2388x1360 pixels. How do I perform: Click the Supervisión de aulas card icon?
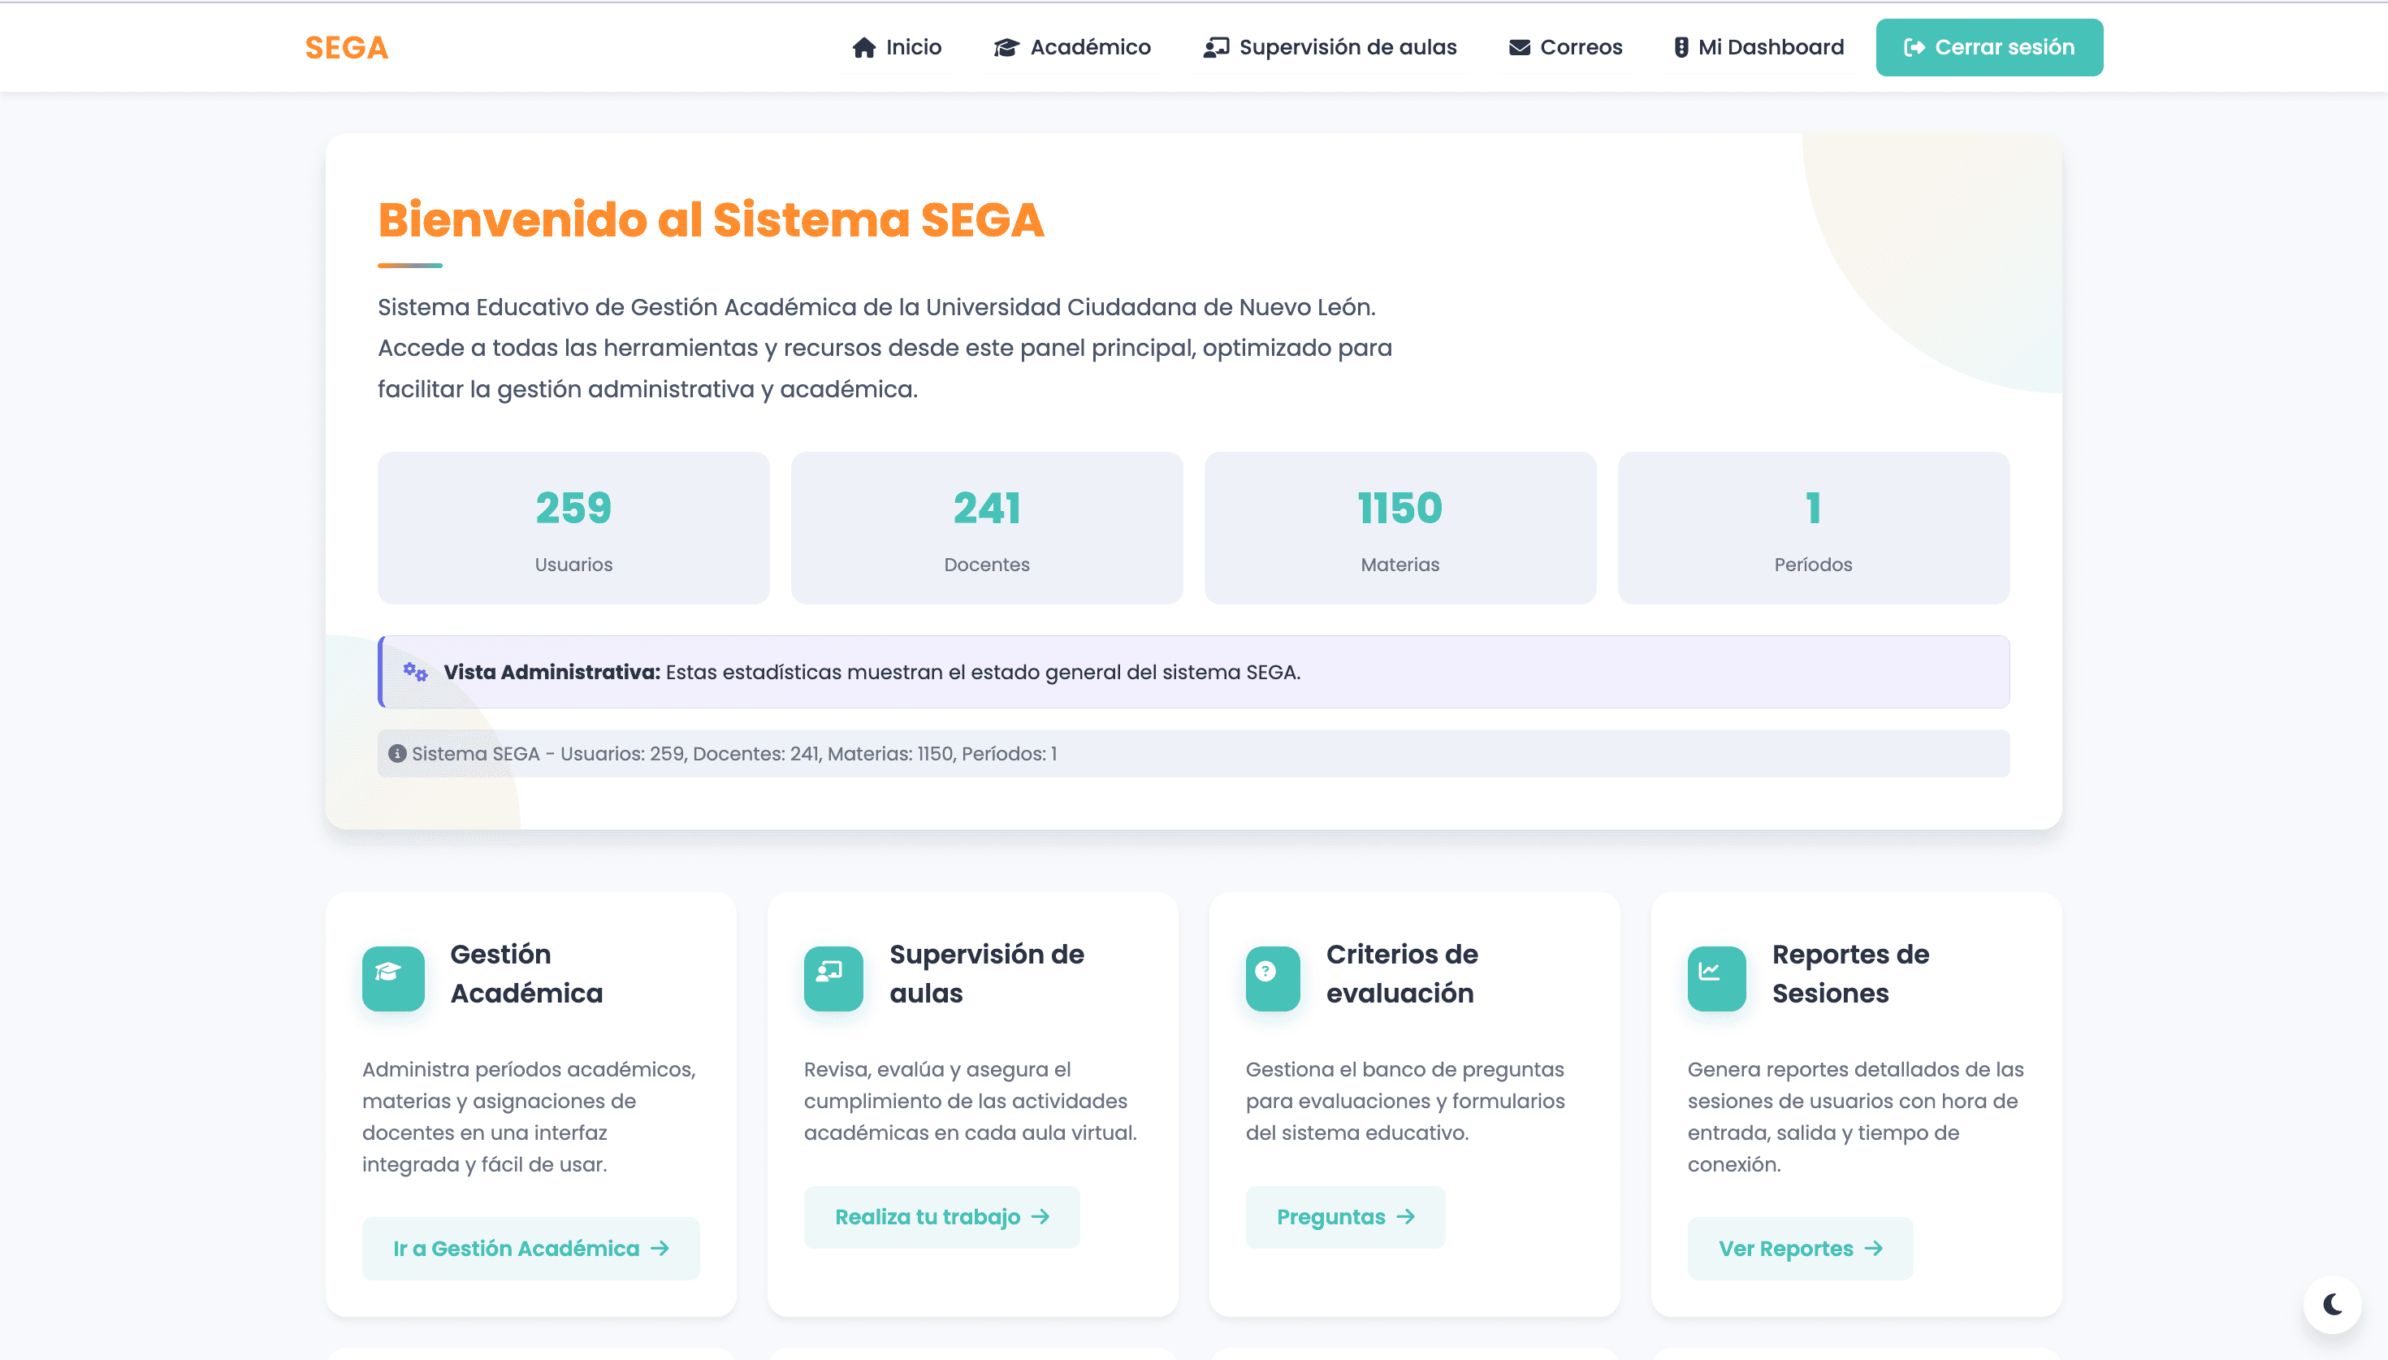tap(833, 979)
